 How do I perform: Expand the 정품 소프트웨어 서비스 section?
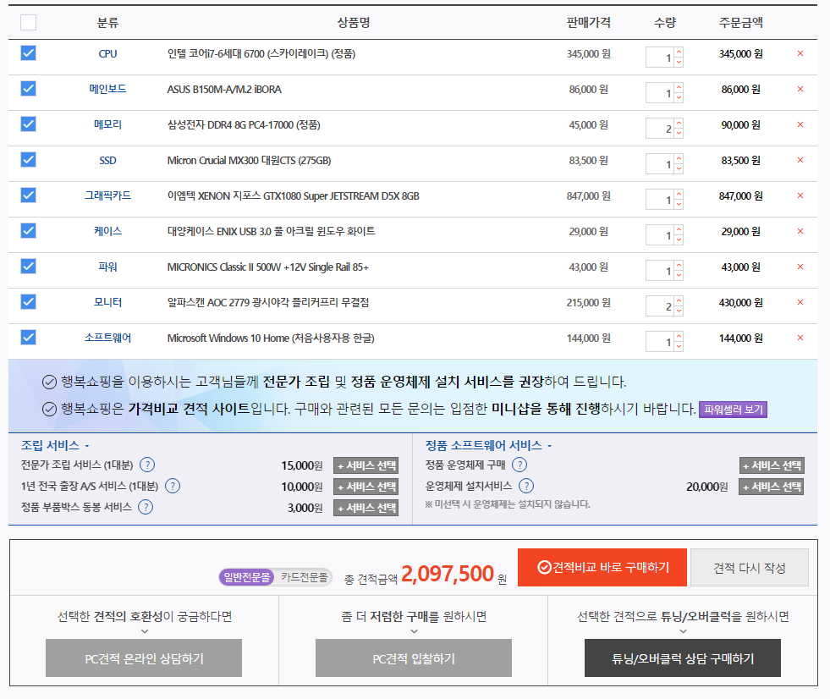(x=549, y=446)
